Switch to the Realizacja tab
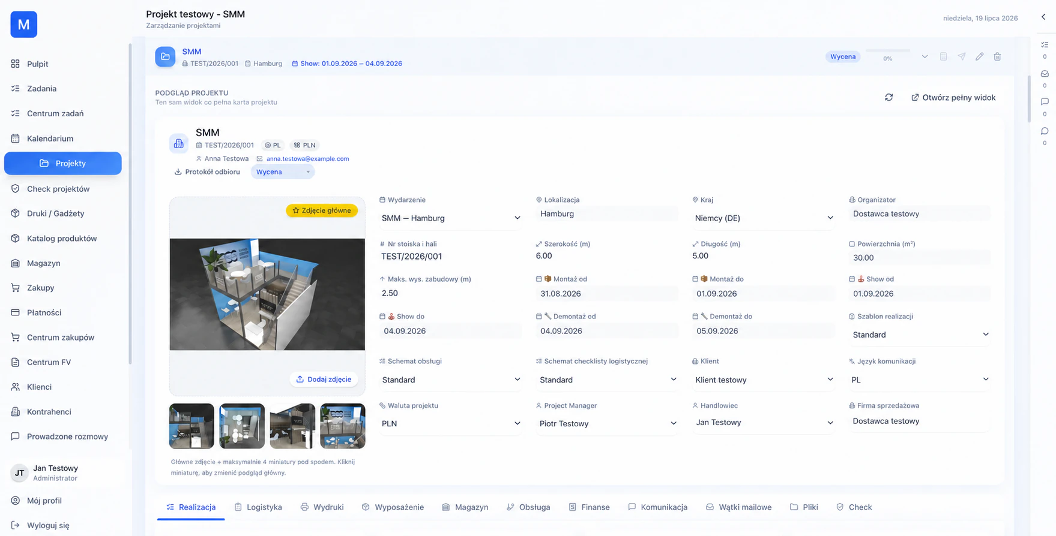 point(191,507)
